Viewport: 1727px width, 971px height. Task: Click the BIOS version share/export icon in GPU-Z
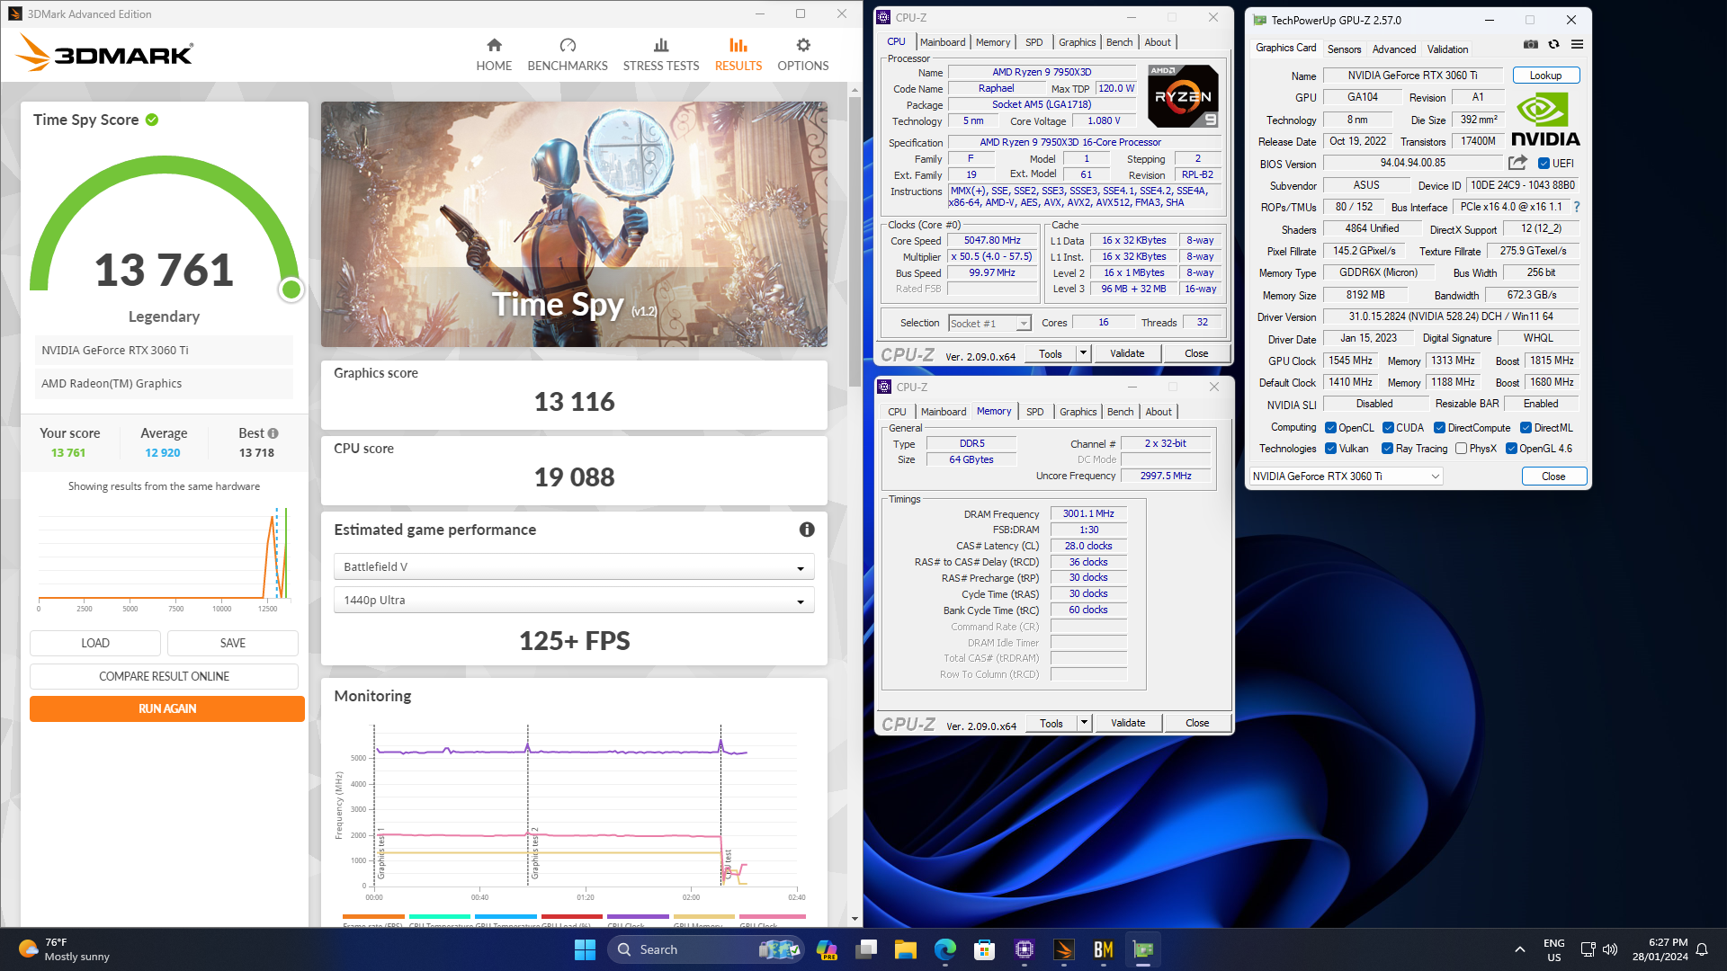point(1517,163)
